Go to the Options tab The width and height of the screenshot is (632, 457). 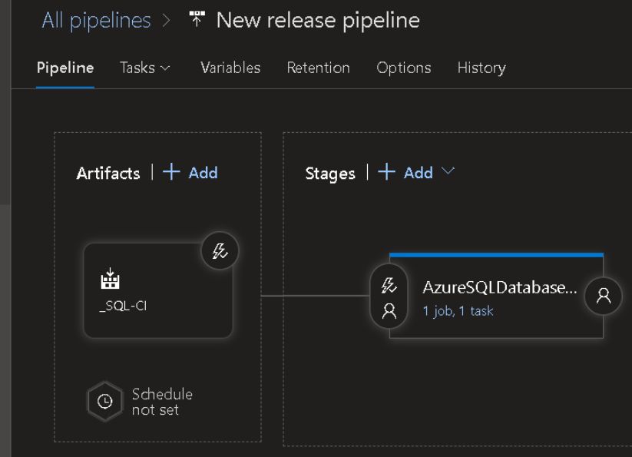click(404, 68)
